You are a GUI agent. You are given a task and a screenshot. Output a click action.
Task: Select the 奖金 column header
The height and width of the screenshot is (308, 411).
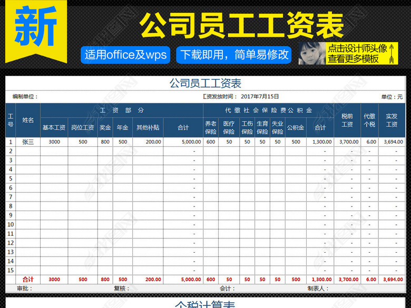coord(105,127)
